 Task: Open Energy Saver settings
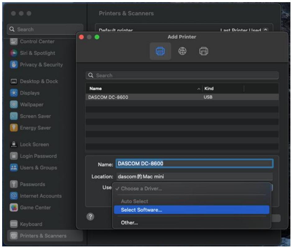coord(35,128)
